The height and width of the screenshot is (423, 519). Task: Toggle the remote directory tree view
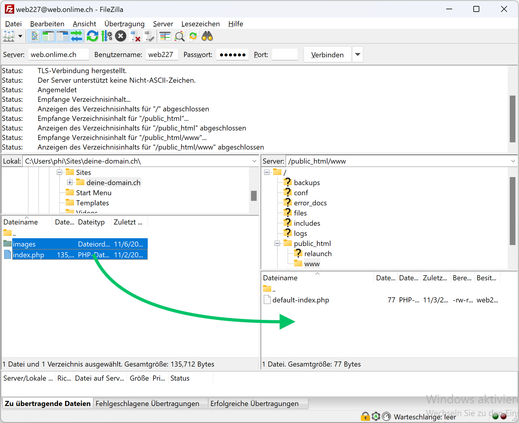[63, 36]
